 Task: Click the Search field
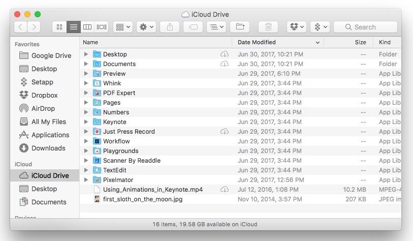point(365,27)
